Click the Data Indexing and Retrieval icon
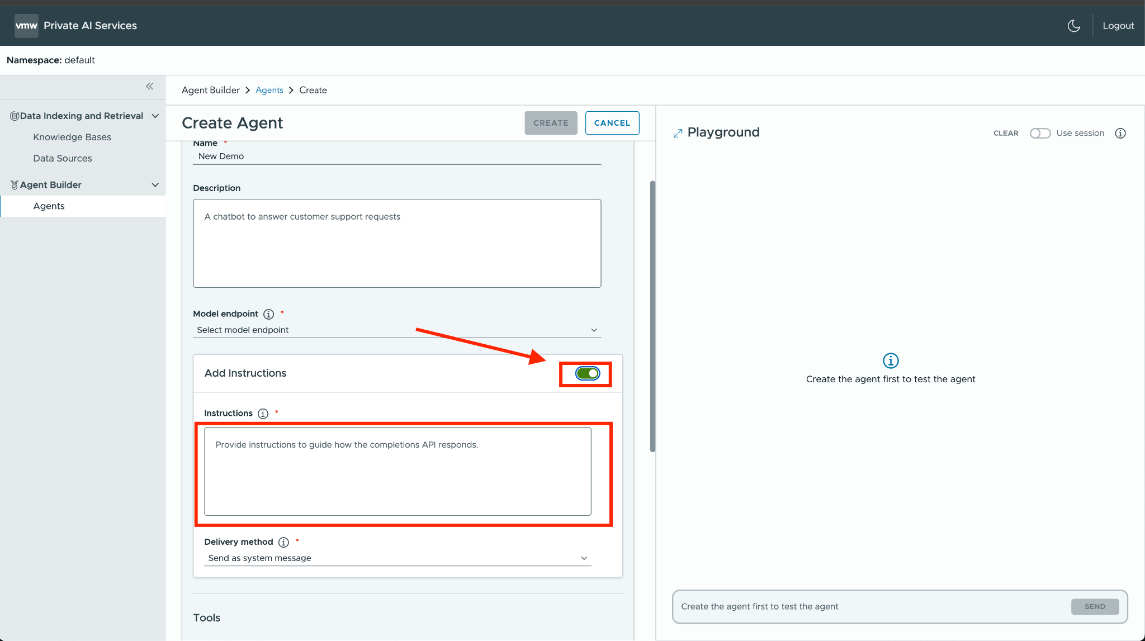This screenshot has width=1145, height=641. (14, 116)
